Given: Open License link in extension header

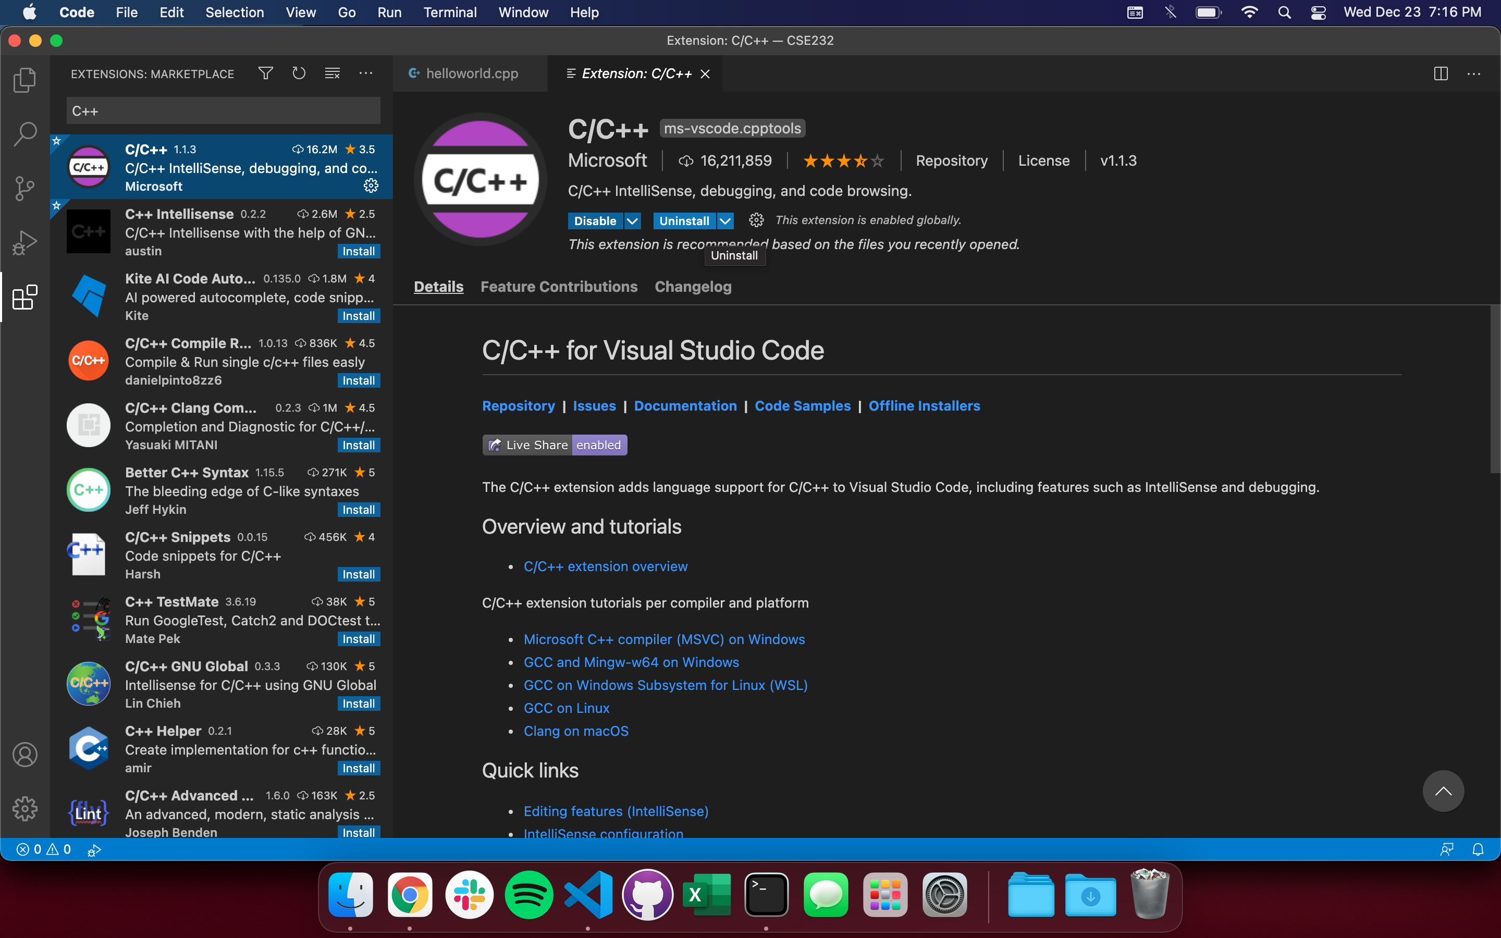Looking at the screenshot, I should [1044, 161].
